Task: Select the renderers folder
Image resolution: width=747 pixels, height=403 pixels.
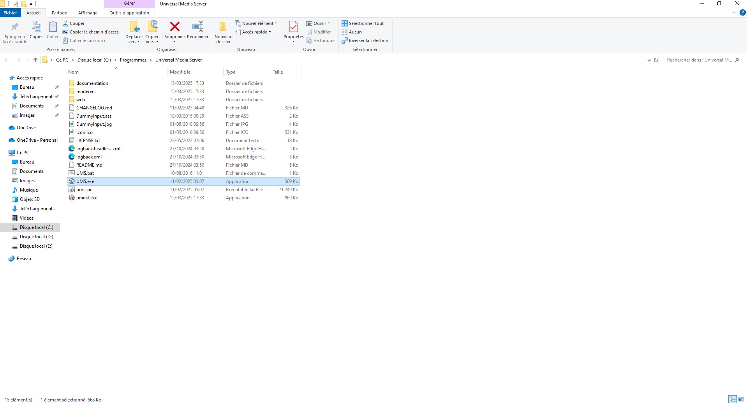Action: coord(183,92)
